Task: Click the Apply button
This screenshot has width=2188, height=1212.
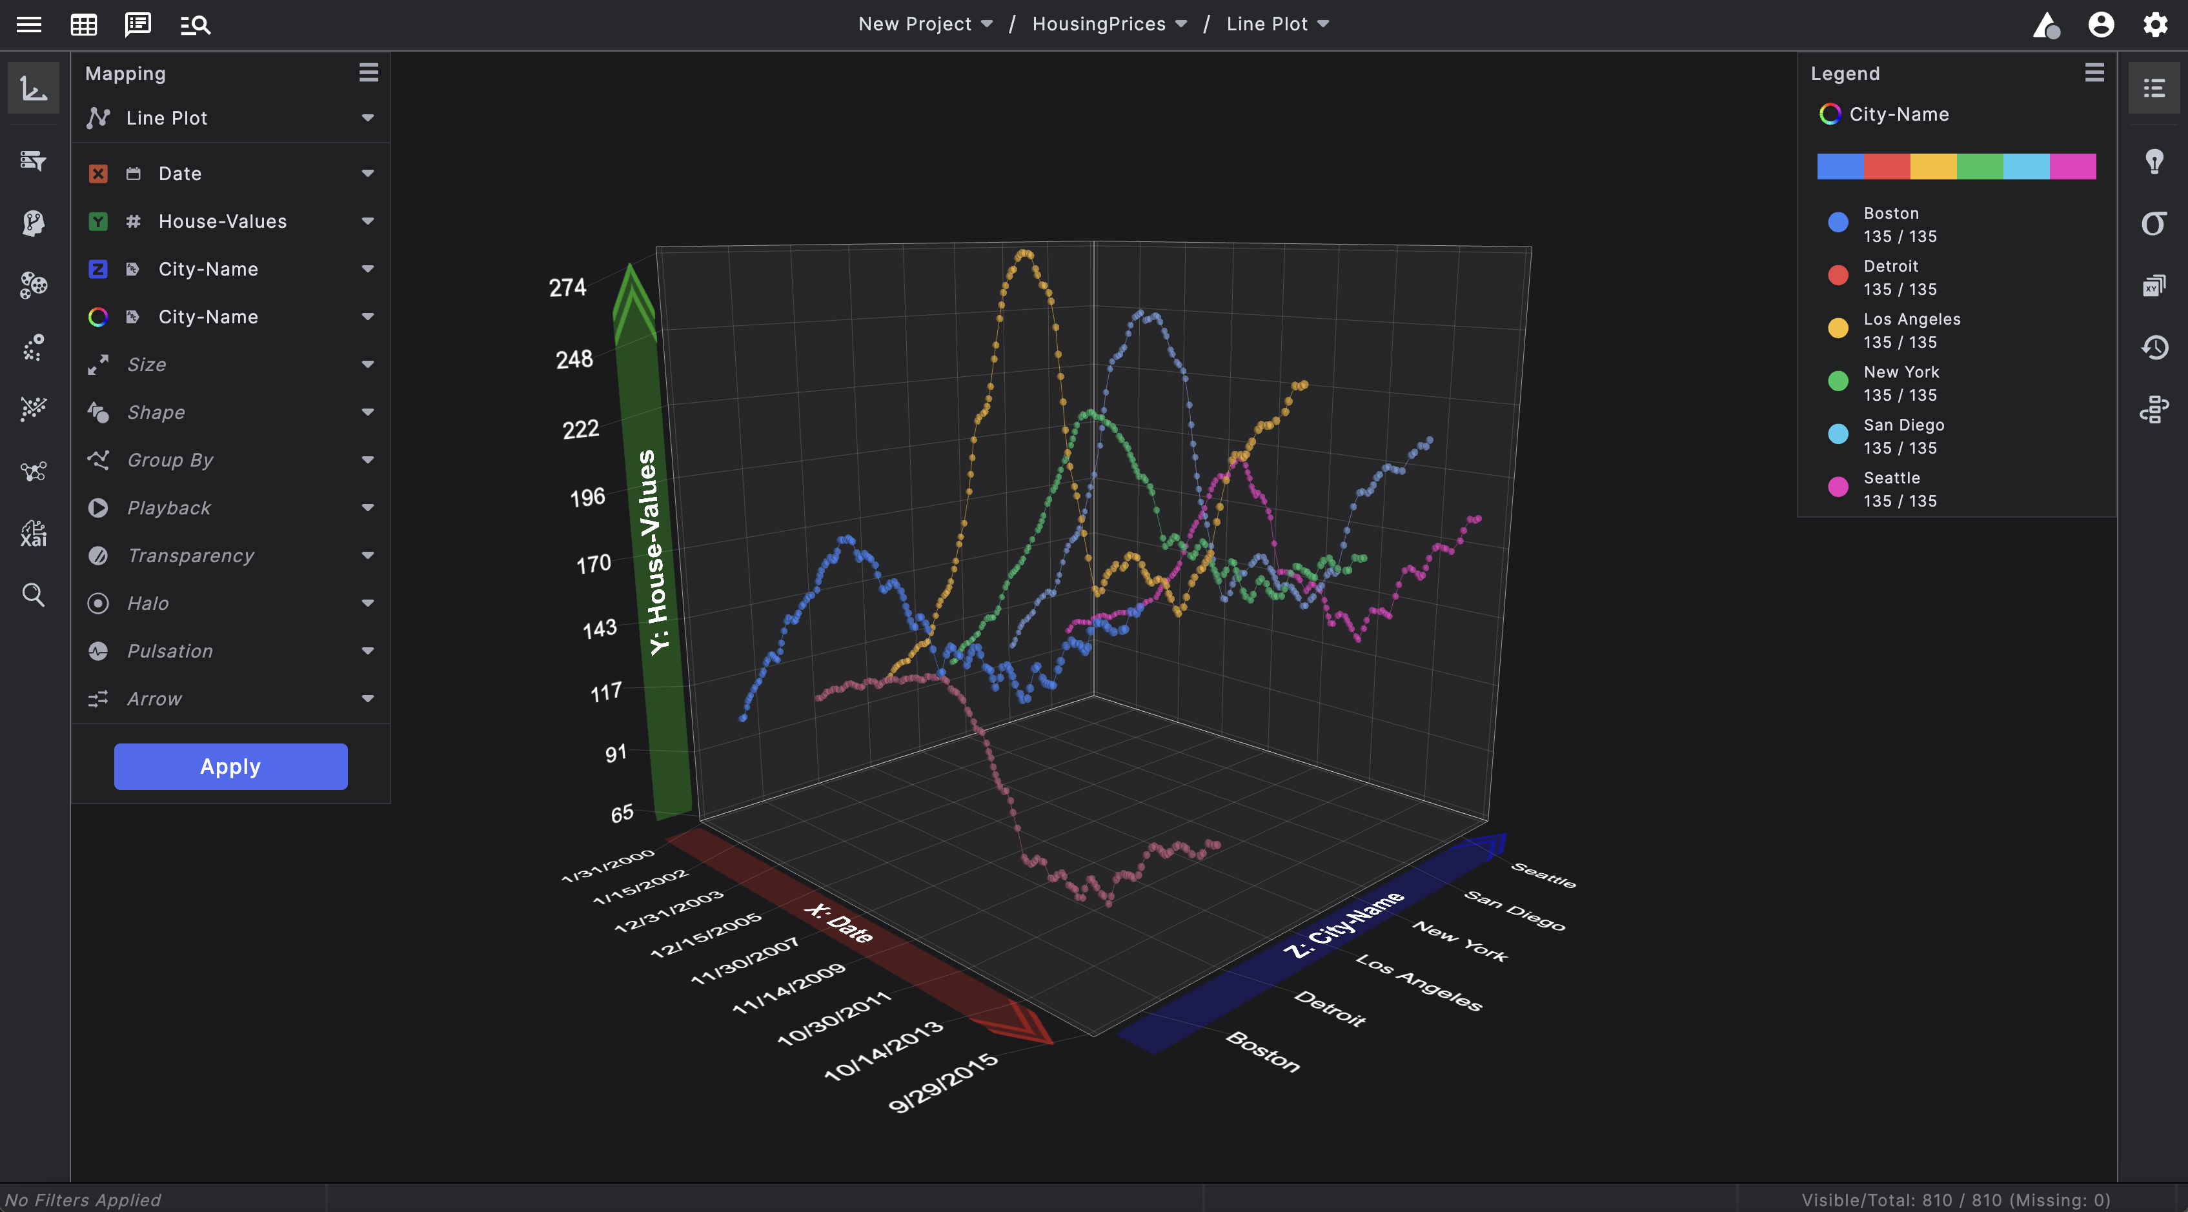Action: (x=231, y=766)
